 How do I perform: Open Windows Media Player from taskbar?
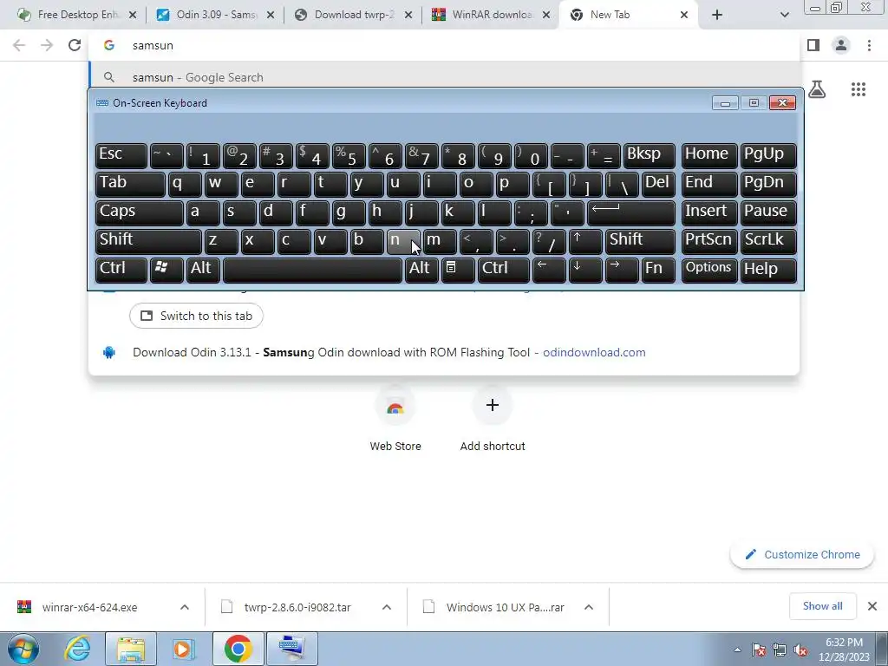184,649
